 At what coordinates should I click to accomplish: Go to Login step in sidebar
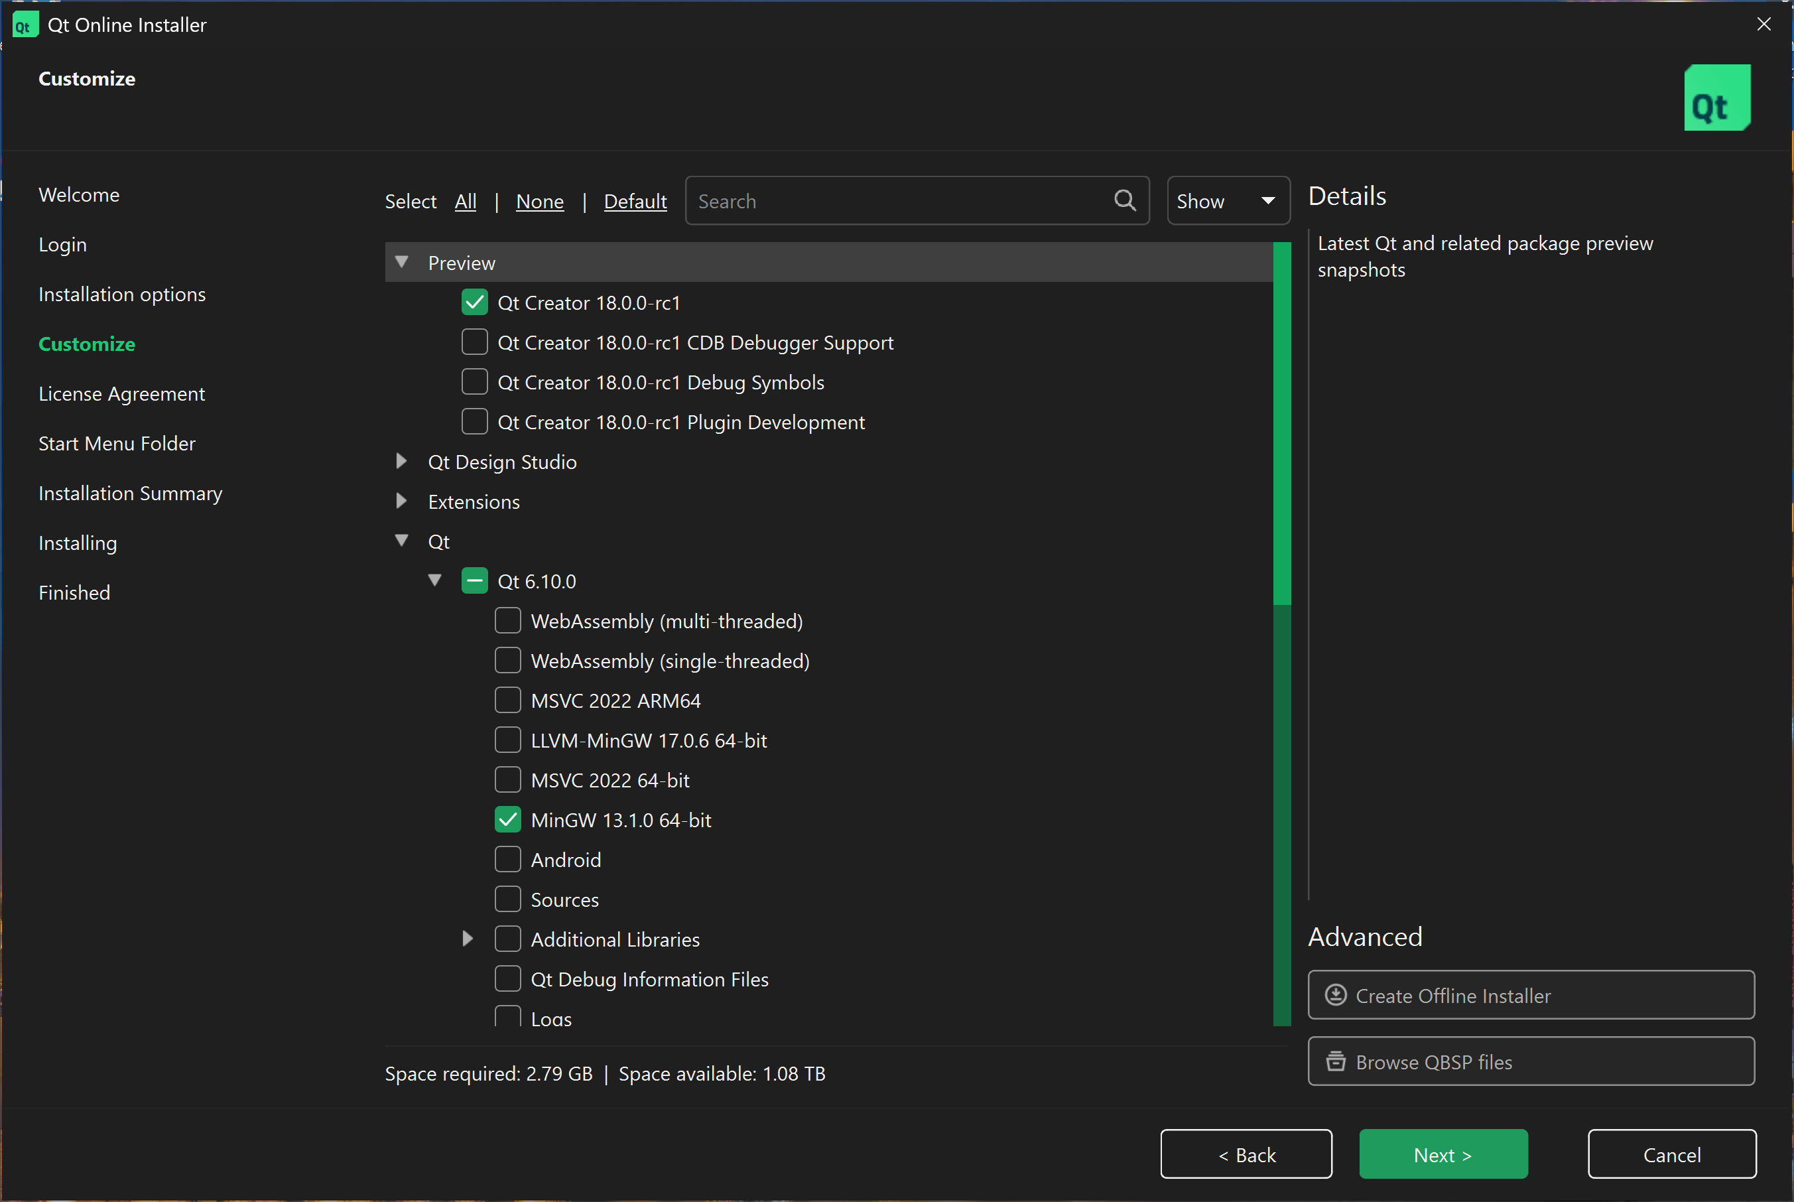point(63,245)
